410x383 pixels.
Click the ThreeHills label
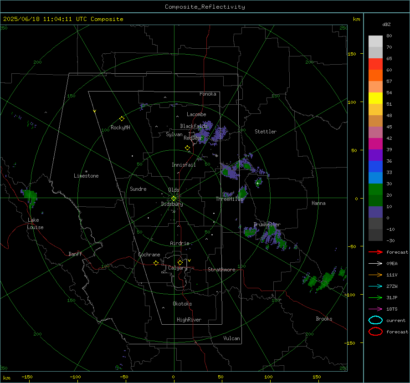pos(229,199)
